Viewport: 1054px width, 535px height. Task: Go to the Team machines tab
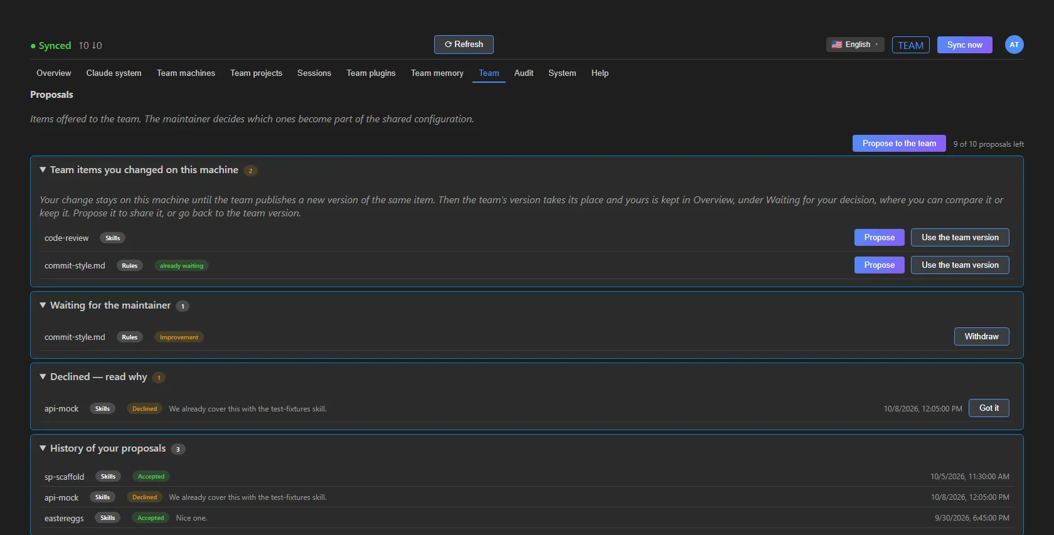186,73
